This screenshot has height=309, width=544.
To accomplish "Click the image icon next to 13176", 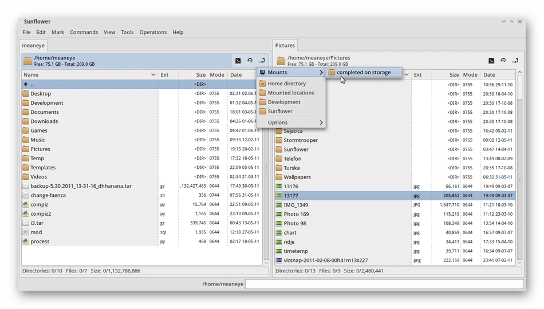I will click(x=279, y=187).
